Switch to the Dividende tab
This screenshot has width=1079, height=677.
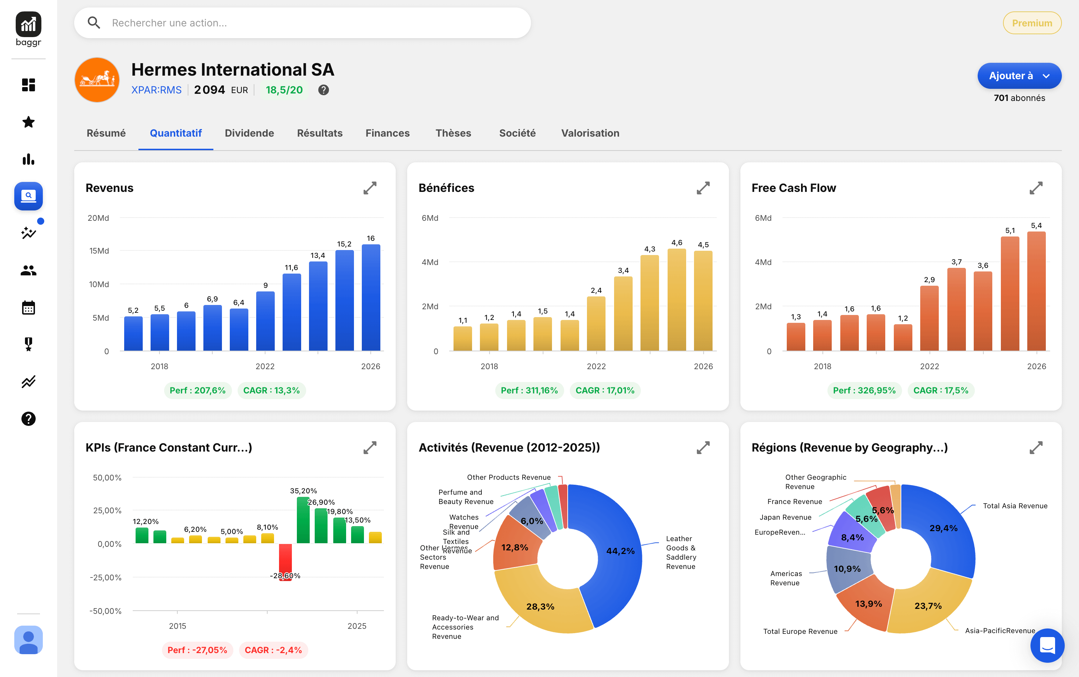[x=249, y=133]
